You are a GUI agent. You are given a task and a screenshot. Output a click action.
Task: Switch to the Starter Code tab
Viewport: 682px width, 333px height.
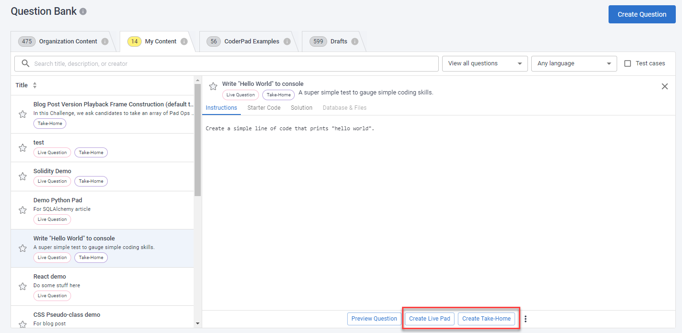(264, 108)
